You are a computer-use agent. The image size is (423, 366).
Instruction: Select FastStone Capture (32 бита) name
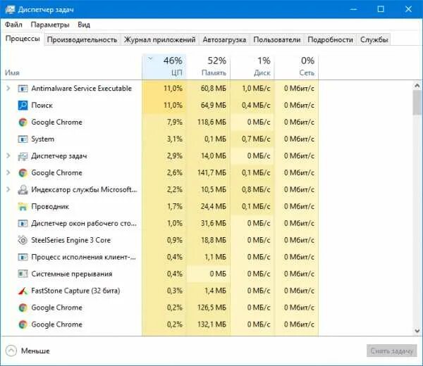point(75,291)
